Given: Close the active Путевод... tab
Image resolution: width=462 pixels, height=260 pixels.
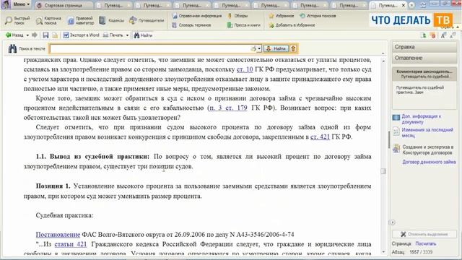Looking at the screenshot, I should point(404,5).
